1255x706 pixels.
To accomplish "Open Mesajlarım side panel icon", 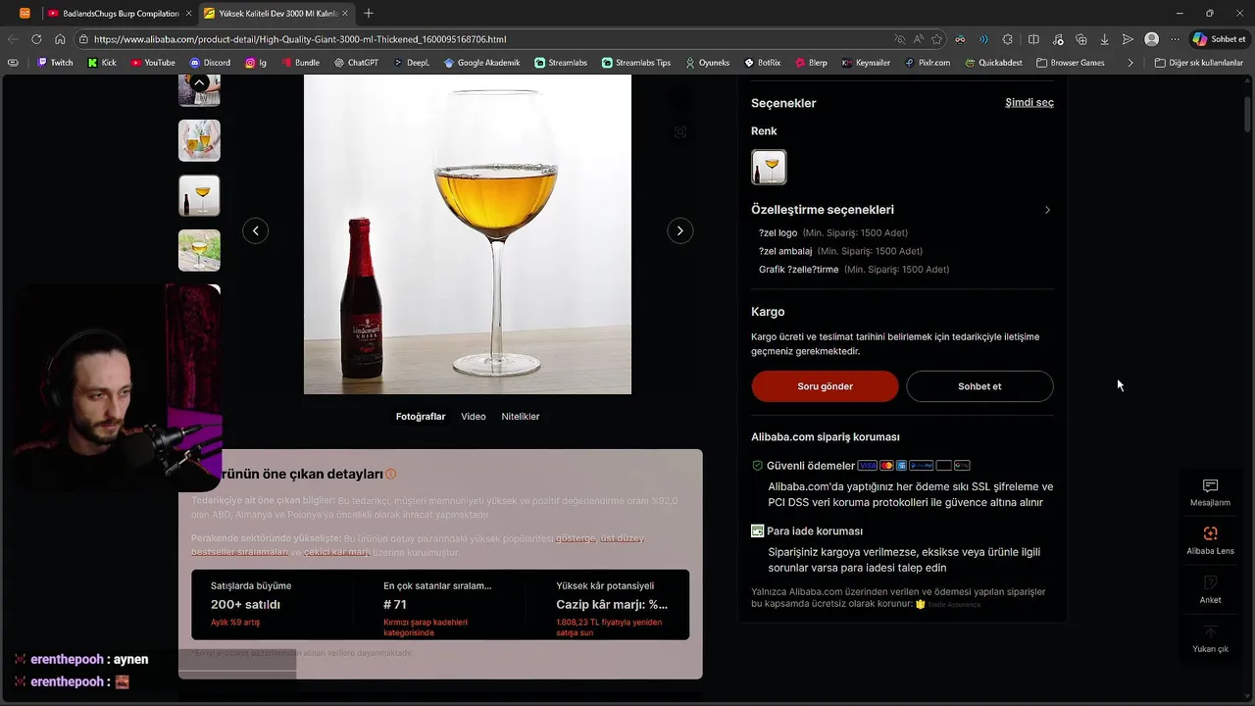I will [x=1210, y=492].
